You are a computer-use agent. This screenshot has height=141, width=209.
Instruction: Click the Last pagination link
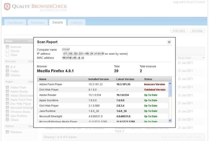click(x=198, y=137)
